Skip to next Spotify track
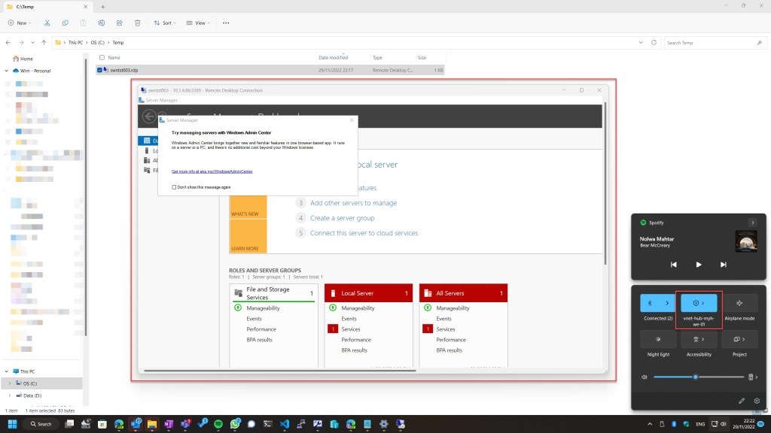The width and height of the screenshot is (771, 433). [724, 265]
